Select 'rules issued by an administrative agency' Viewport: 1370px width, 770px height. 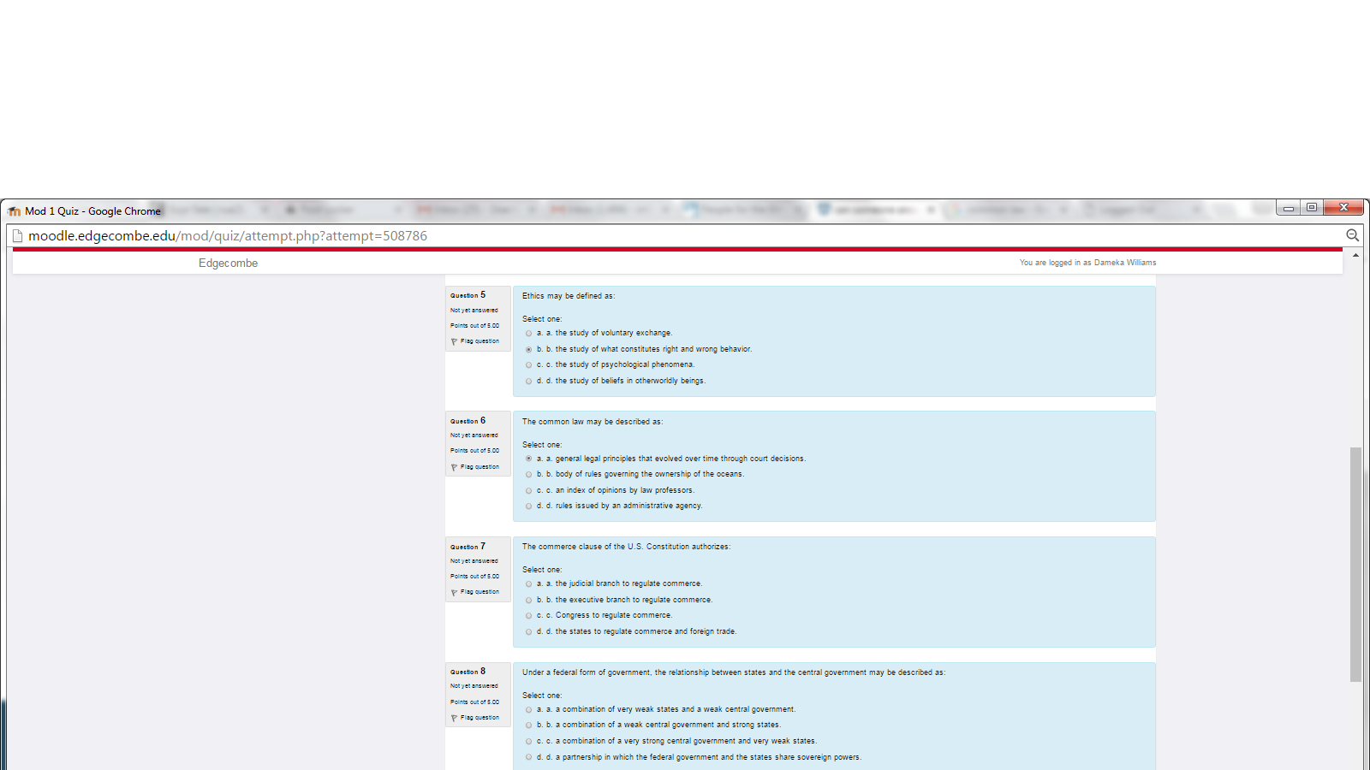pyautogui.click(x=528, y=506)
